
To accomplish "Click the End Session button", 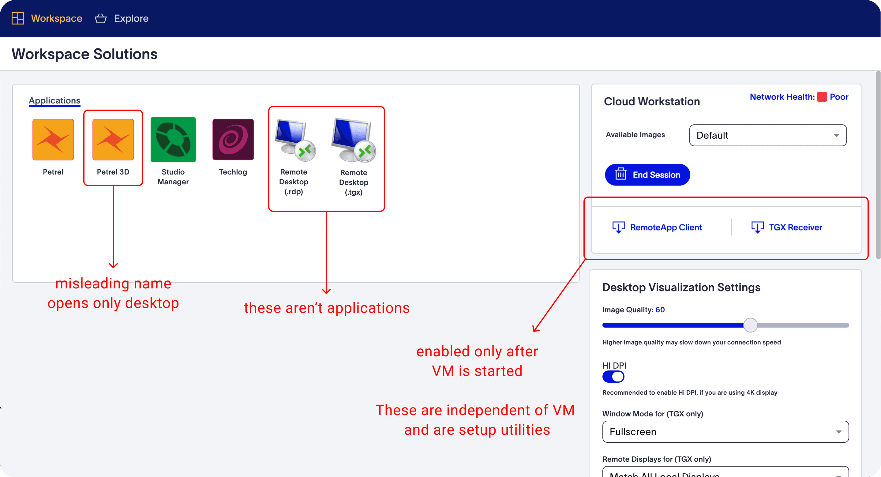I will point(647,175).
